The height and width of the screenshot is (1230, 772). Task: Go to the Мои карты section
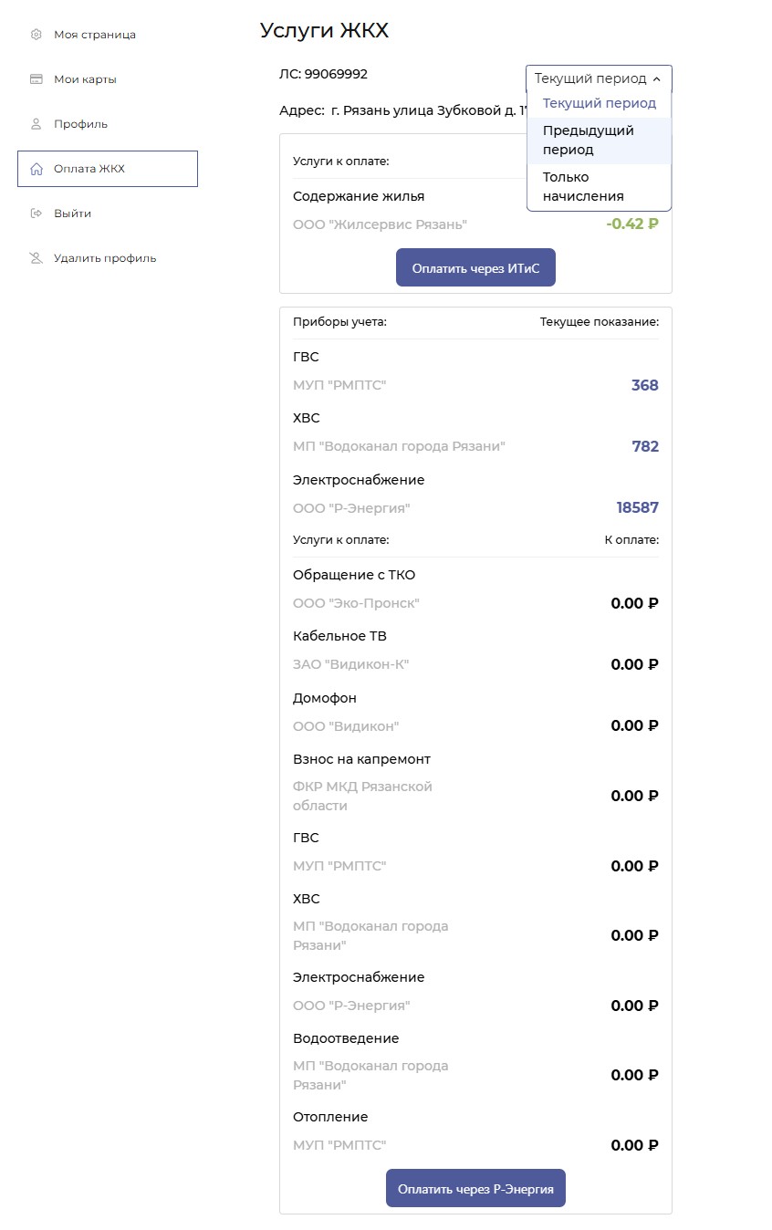85,79
